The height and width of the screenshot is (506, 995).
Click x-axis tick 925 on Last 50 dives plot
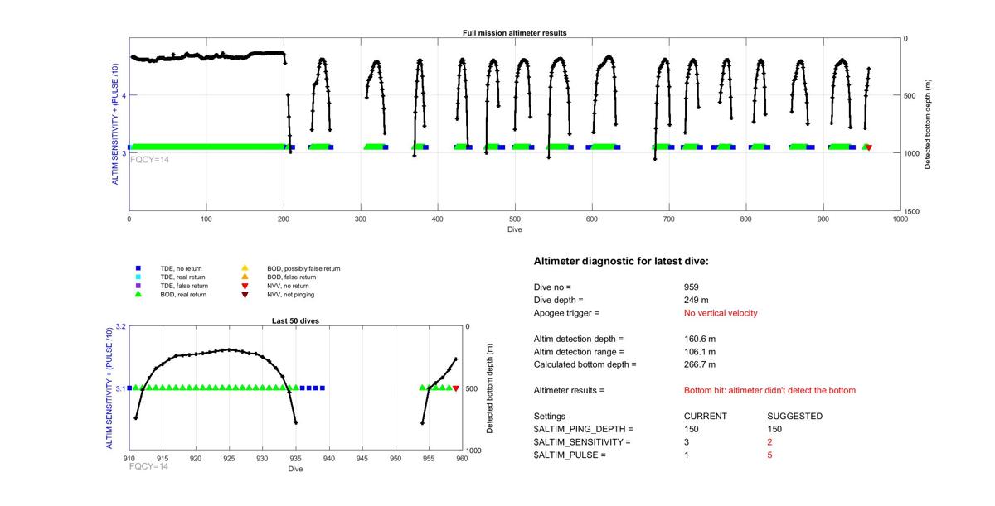coord(229,458)
